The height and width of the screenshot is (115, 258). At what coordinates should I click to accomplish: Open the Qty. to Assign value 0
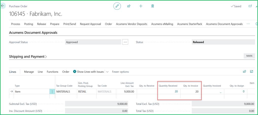click(x=244, y=91)
